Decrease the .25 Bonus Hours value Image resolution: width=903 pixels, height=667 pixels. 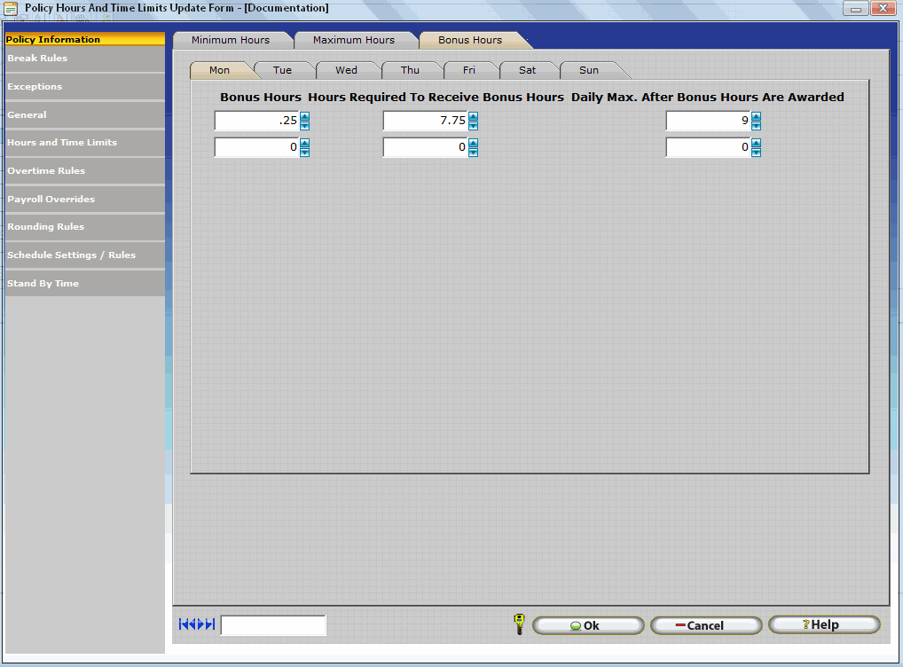pos(304,126)
